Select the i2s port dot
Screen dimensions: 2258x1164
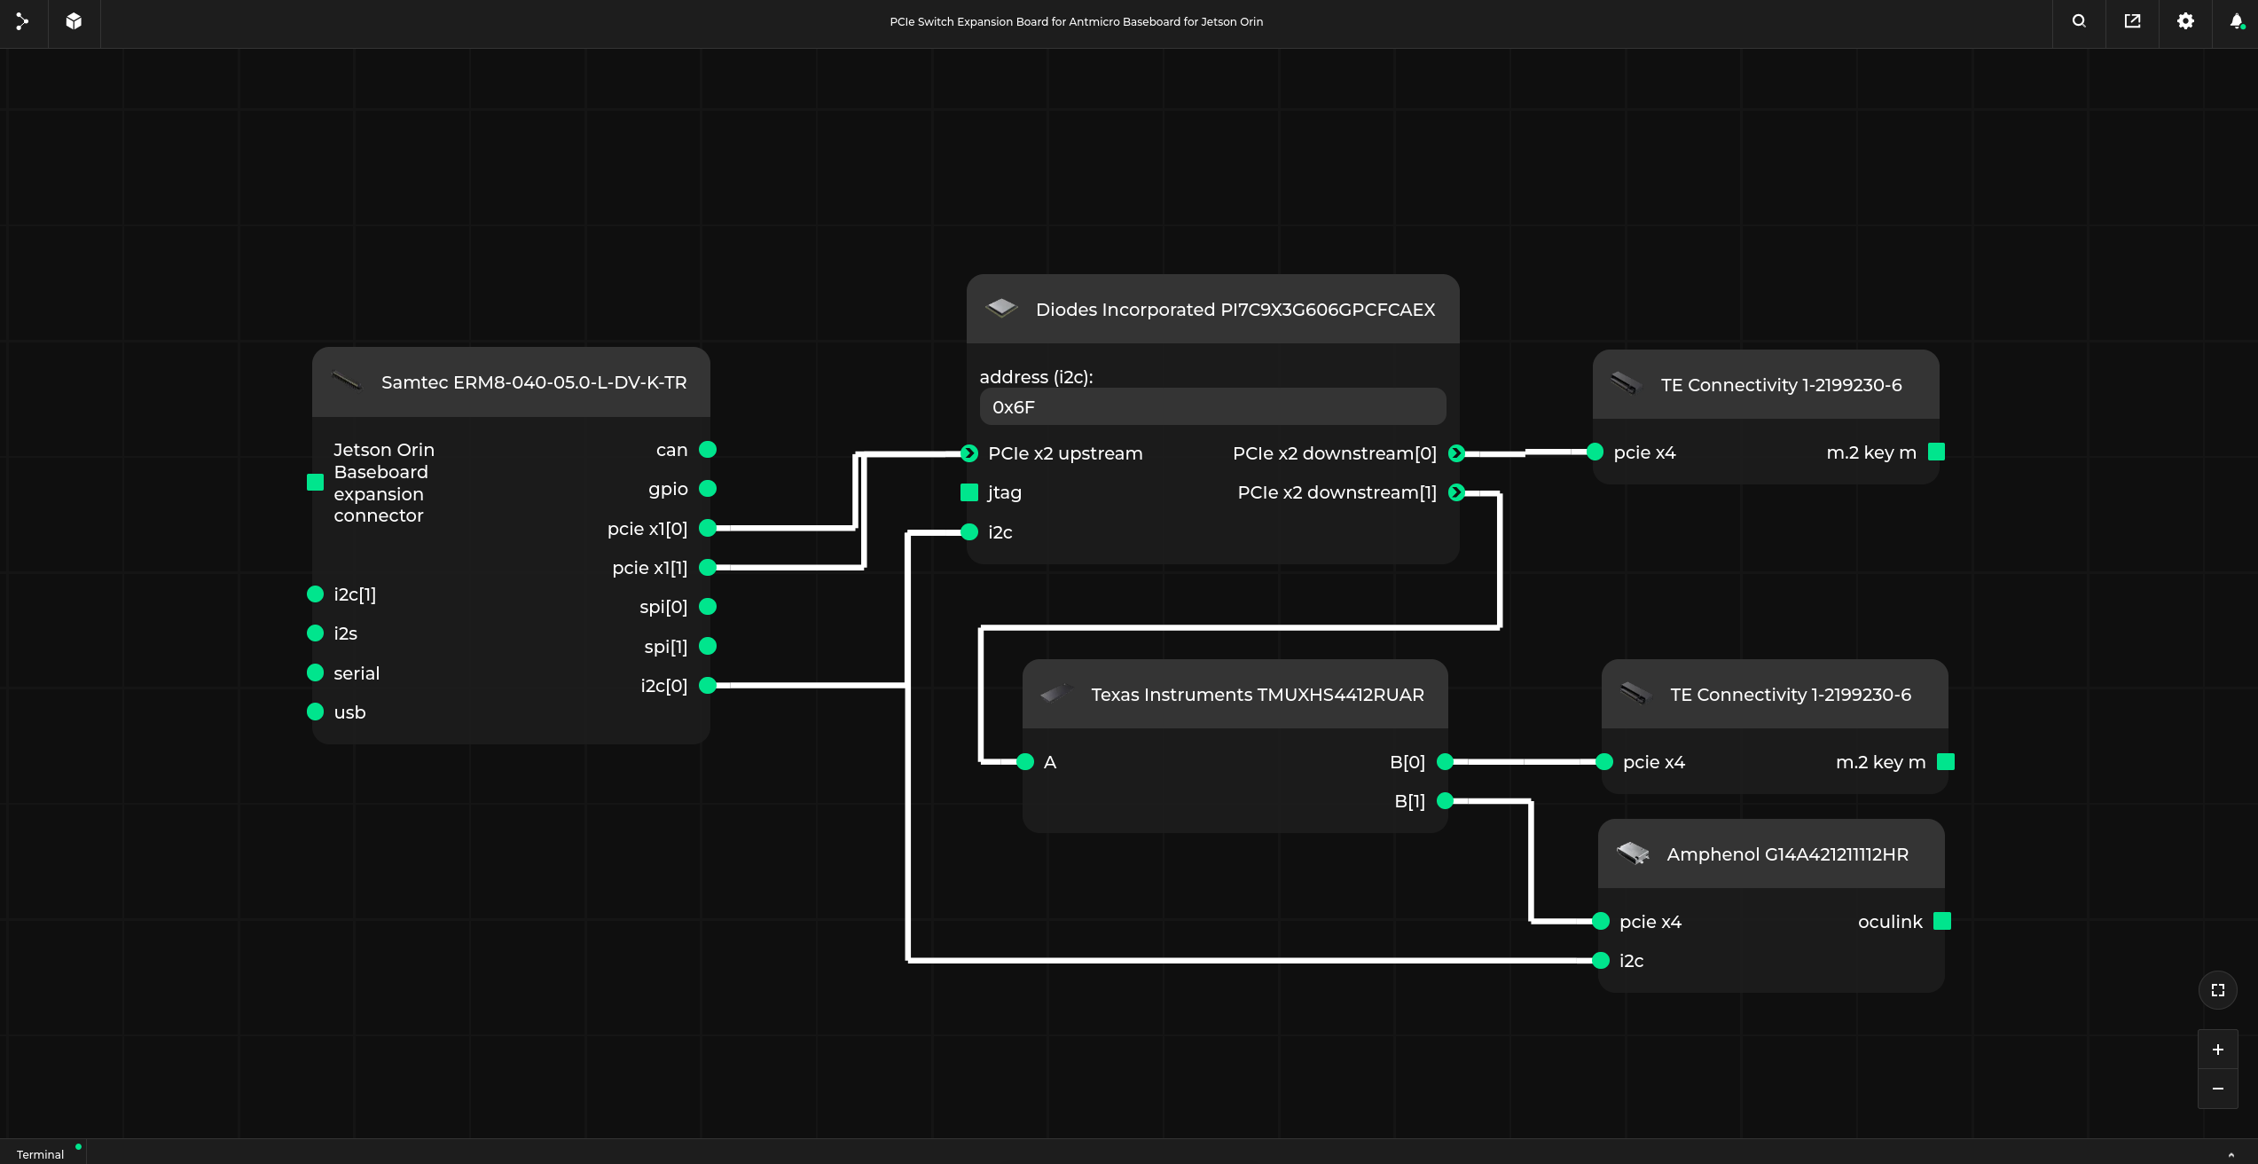point(315,633)
